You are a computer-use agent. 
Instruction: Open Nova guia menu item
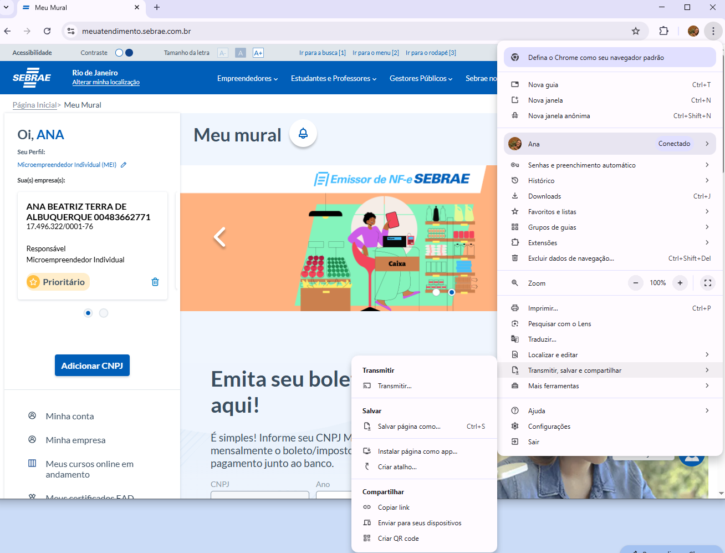tap(610, 84)
